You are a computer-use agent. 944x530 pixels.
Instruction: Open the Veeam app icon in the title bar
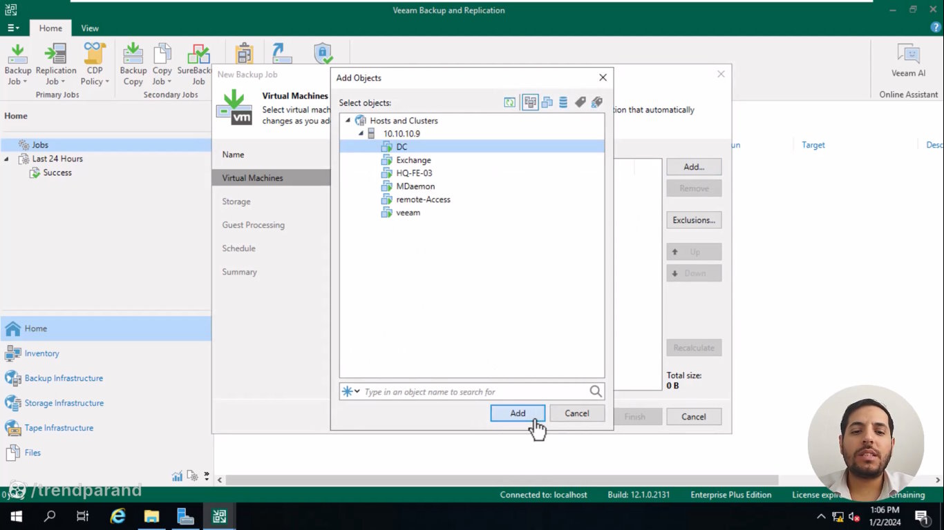10,10
